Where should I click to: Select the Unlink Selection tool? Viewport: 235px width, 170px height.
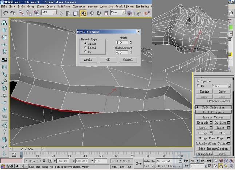click(29, 13)
